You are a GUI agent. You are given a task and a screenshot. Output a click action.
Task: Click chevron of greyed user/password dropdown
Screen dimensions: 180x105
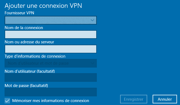click(x=92, y=63)
